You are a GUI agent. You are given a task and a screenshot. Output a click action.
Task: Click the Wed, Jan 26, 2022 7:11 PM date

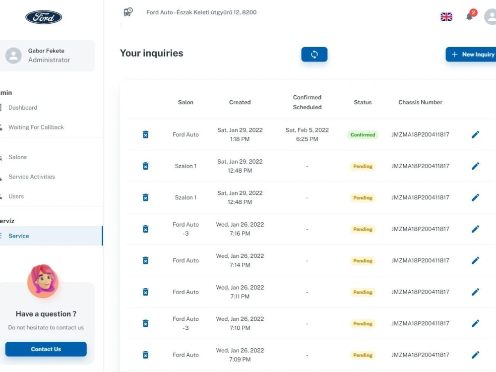tap(240, 292)
